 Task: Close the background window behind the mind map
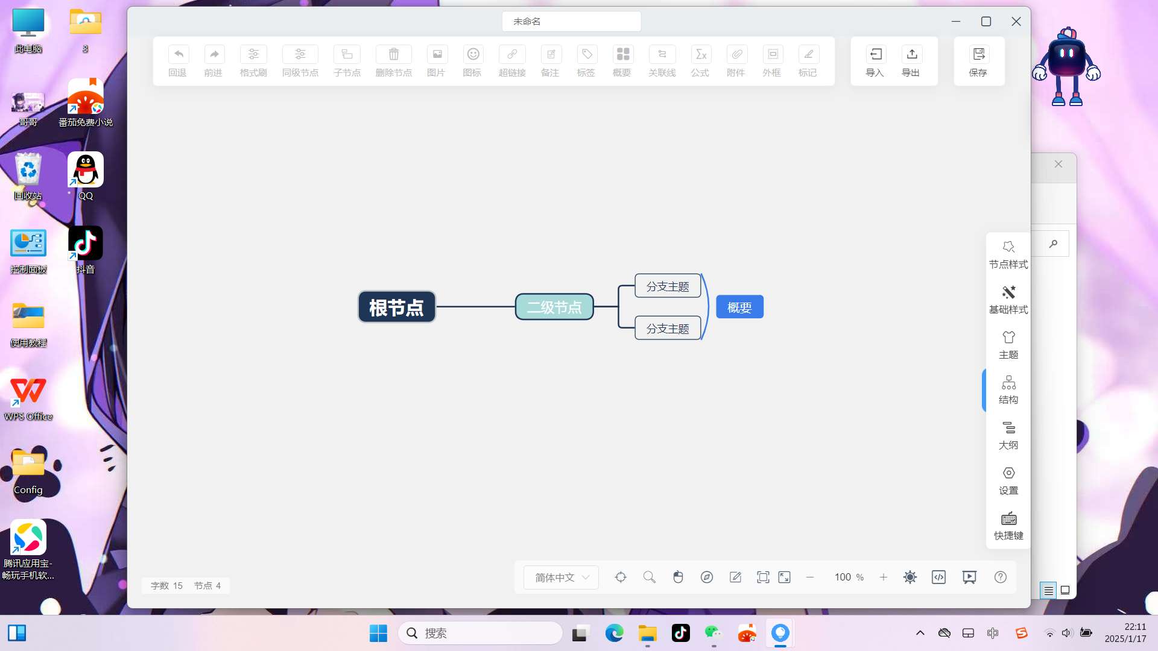point(1058,164)
